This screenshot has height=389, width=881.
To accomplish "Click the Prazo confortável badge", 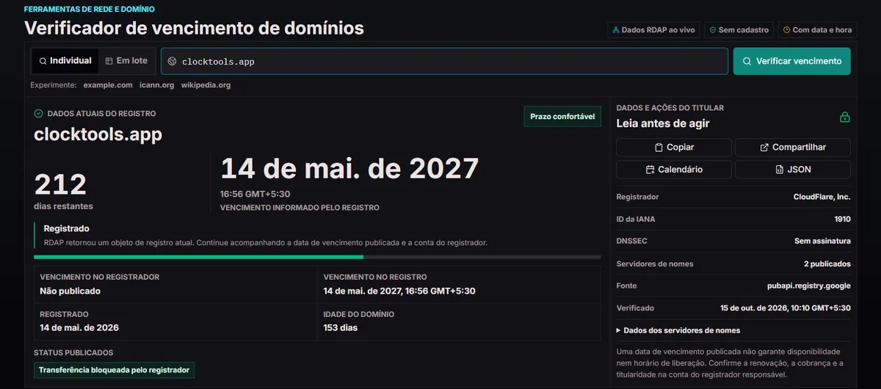I will (562, 117).
